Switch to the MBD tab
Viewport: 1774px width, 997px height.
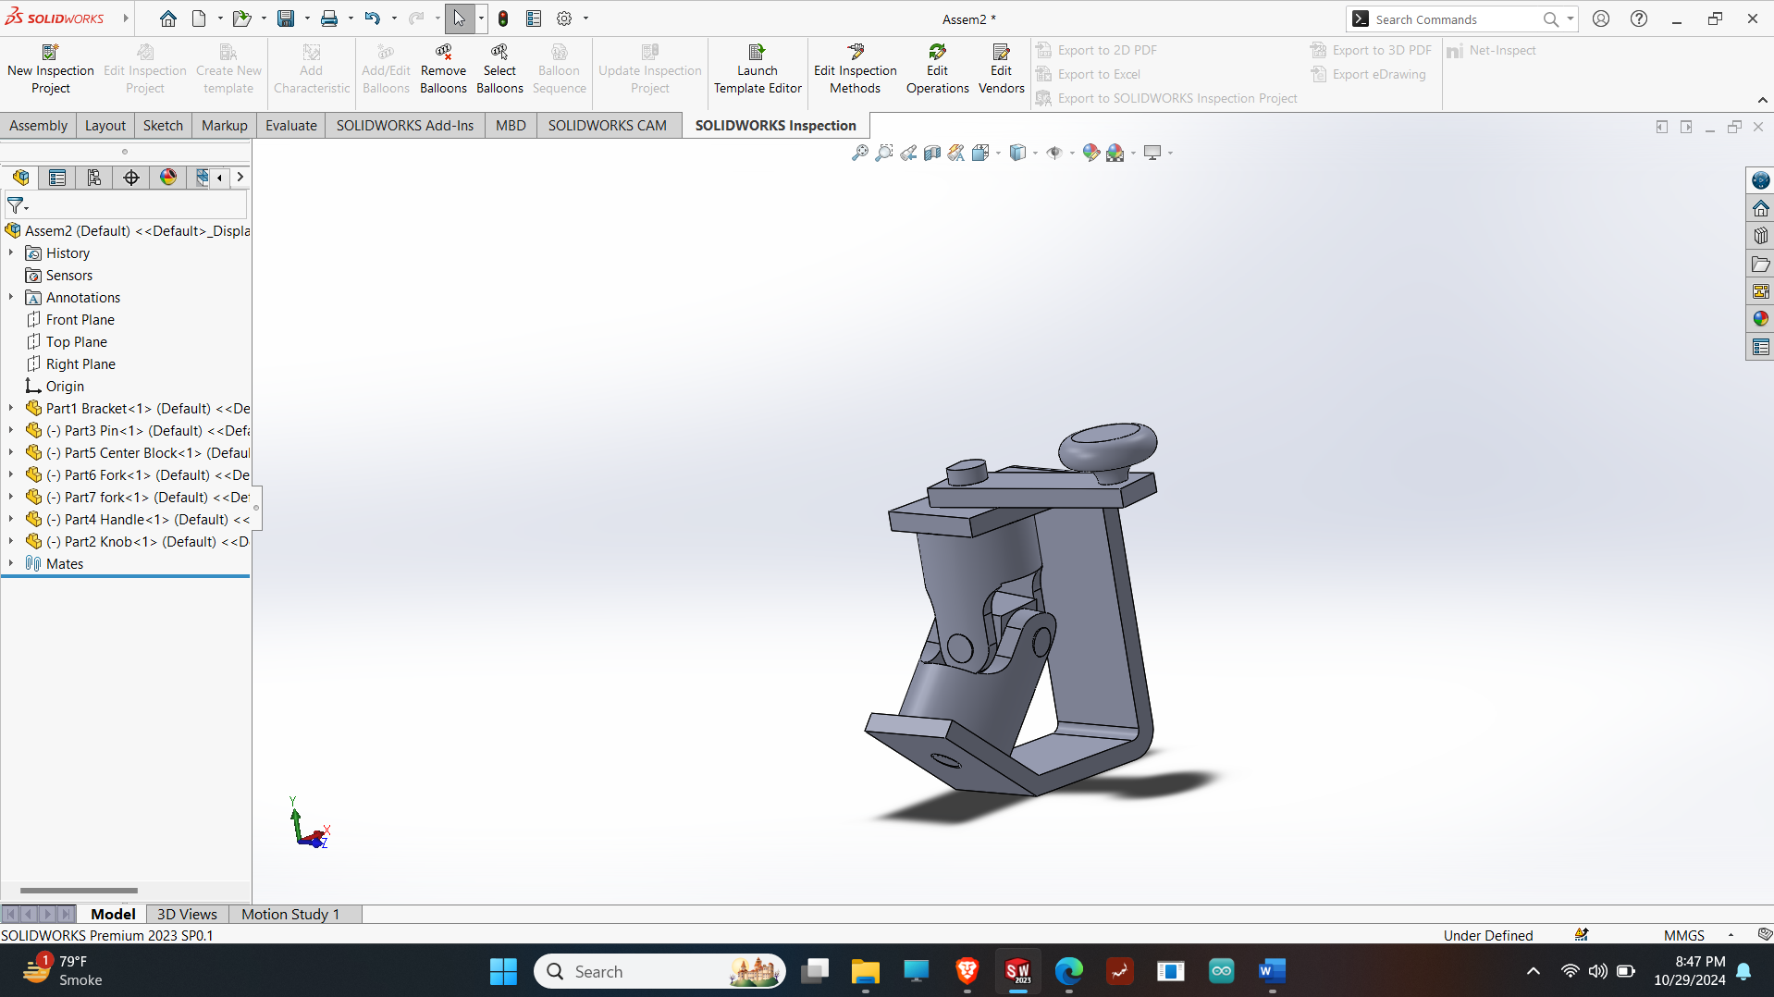511,125
